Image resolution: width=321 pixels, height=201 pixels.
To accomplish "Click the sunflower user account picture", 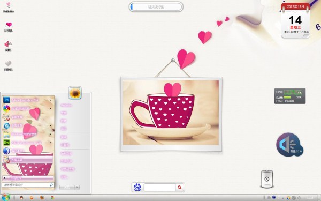I will click(x=75, y=93).
